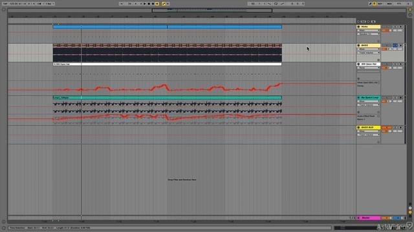Screen dimensions: 414x232
Task: Click the BASS BUS track volume slider
Action: point(387,131)
